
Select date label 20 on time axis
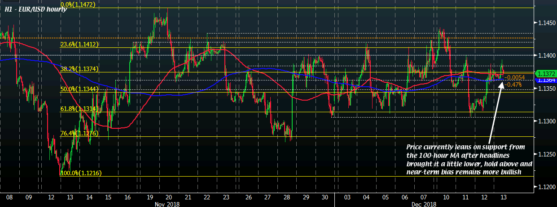[x=169, y=197]
